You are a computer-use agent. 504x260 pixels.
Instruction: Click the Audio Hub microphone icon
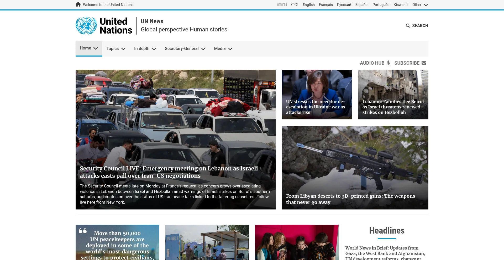388,63
